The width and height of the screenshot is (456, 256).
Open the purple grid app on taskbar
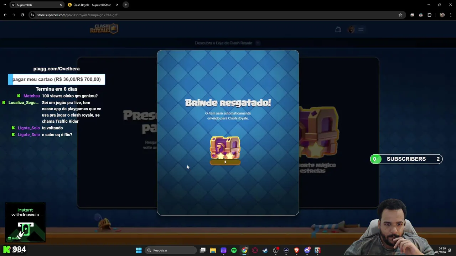pyautogui.click(x=223, y=250)
